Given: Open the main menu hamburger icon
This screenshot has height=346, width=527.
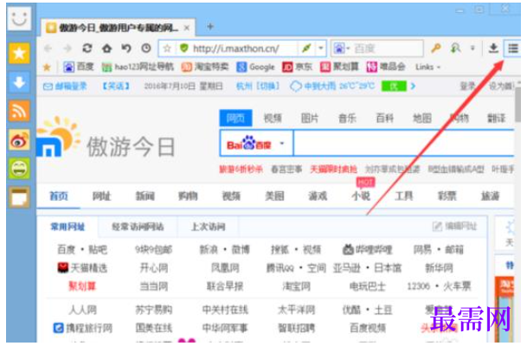Looking at the screenshot, I should (x=512, y=48).
